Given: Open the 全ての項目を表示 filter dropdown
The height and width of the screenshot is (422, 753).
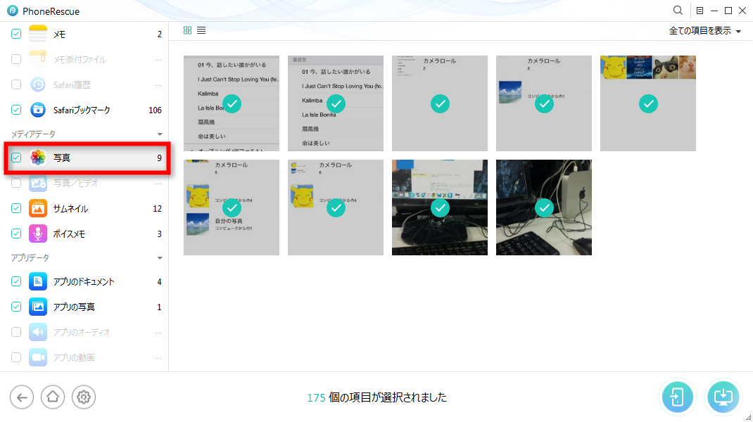Looking at the screenshot, I should point(705,31).
